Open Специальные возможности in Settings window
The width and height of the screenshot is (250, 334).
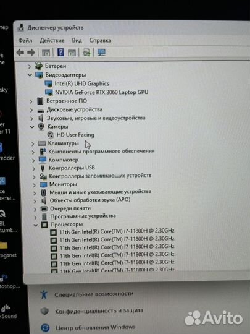point(94,294)
